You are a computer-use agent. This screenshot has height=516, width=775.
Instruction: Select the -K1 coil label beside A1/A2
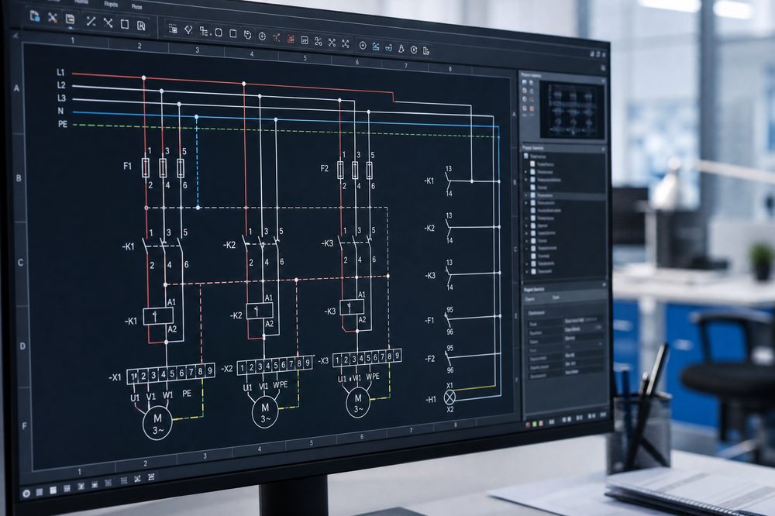tap(130, 322)
